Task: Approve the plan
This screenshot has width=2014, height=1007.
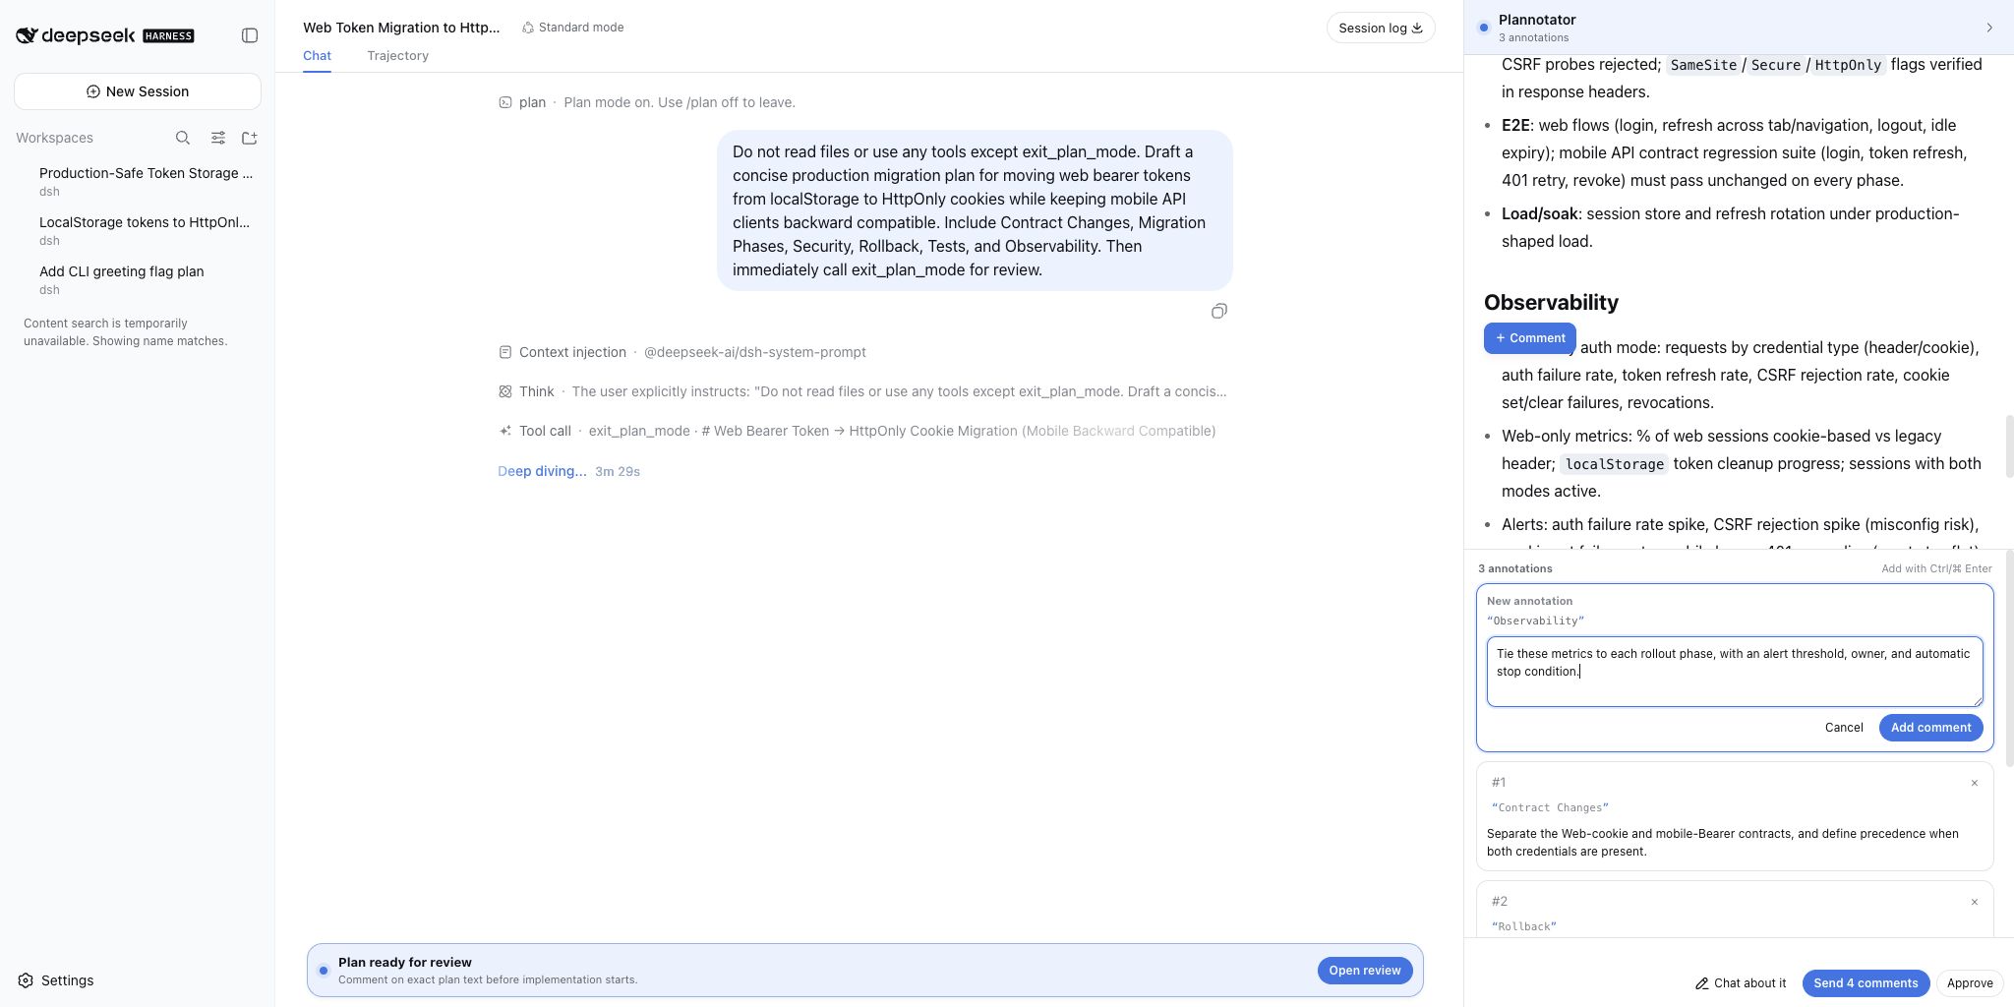Action: pos(1970,983)
